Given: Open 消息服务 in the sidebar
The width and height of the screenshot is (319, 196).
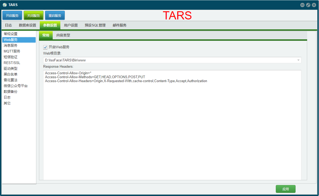Looking at the screenshot, I should coord(19,46).
